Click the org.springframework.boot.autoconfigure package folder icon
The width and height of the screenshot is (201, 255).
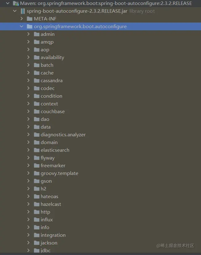(x=30, y=26)
